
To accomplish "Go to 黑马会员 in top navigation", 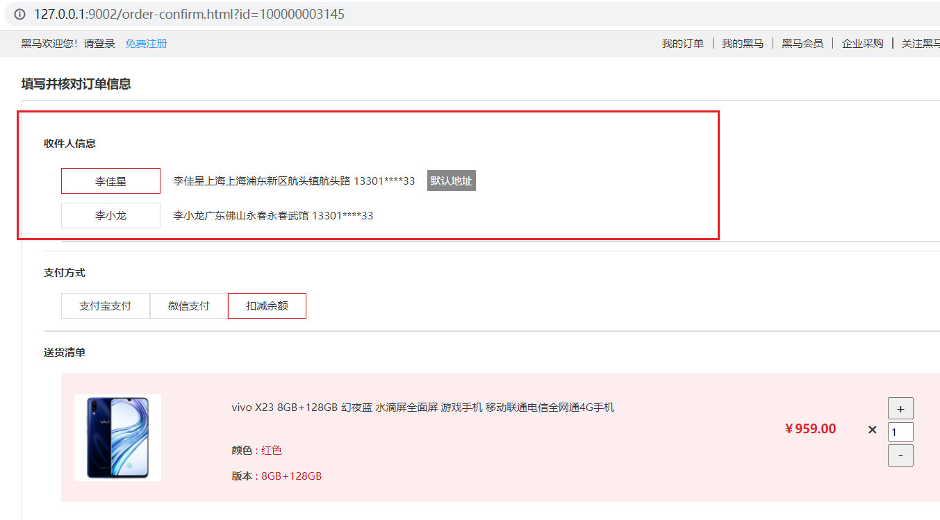I will [802, 44].
